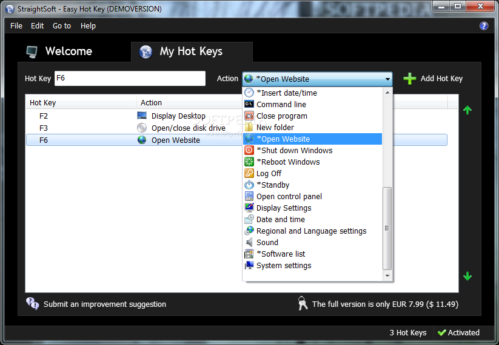Screen dimensions: 499x345
Task: Click the Regional and Language settings globe icon
Action: point(249,231)
